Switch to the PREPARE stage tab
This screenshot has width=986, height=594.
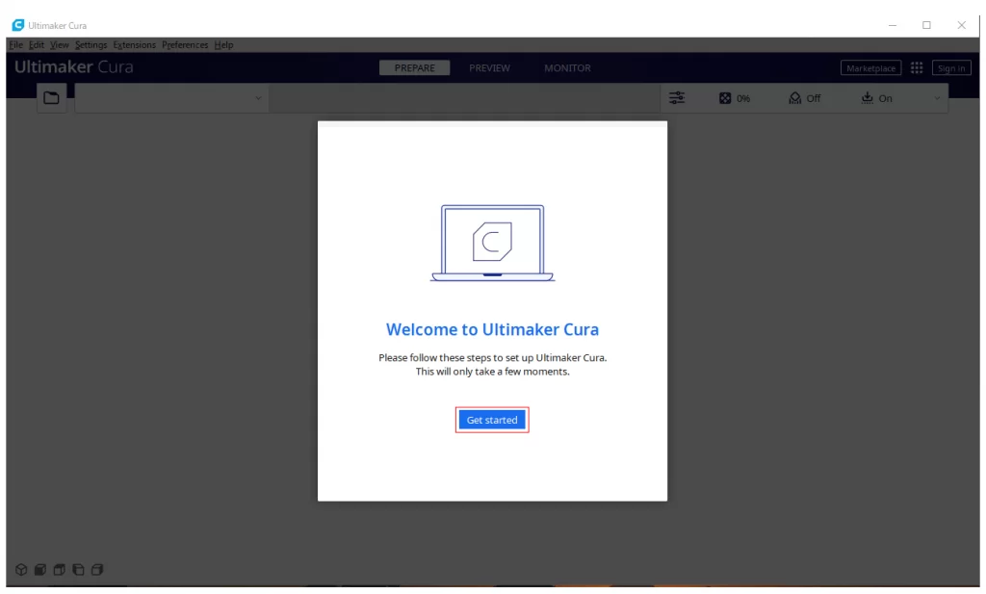click(x=414, y=68)
